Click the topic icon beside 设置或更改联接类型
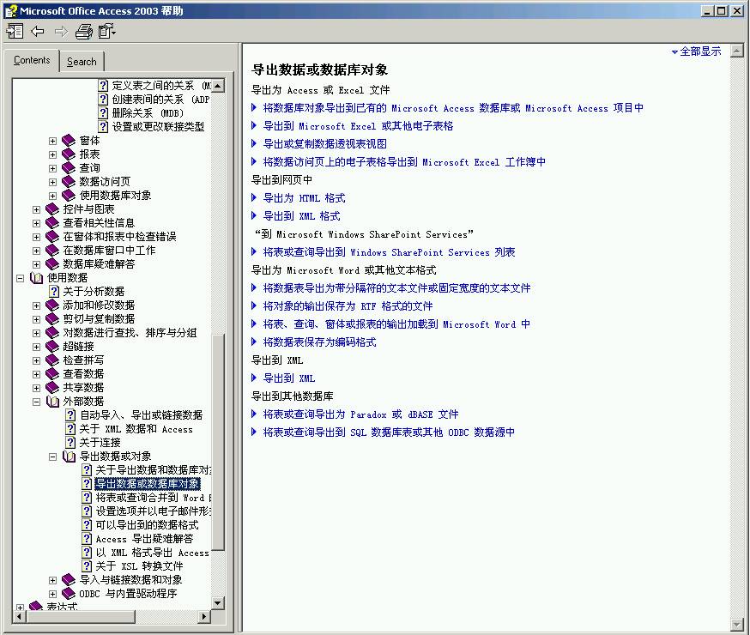This screenshot has height=635, width=750. [x=103, y=127]
